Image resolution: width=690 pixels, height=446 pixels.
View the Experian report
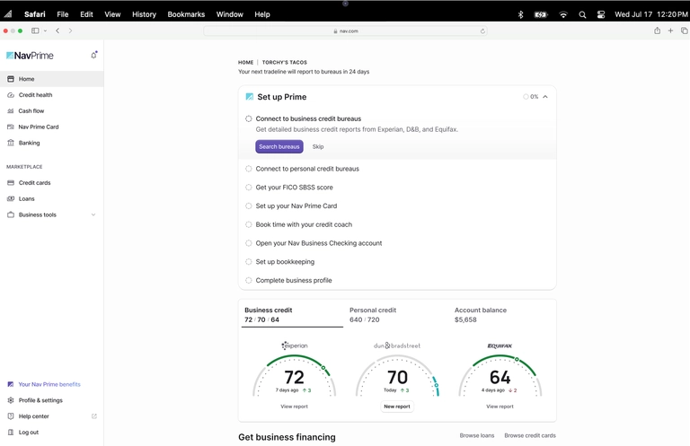[x=294, y=407]
